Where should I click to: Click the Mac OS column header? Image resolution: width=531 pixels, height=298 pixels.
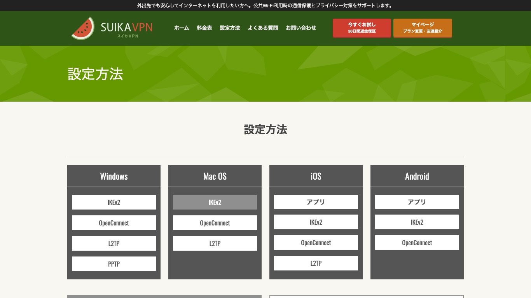215,176
